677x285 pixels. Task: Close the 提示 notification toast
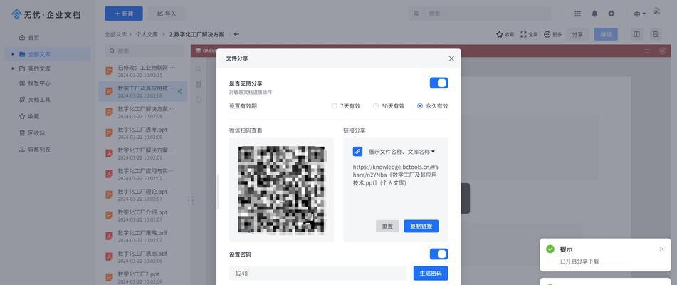tap(661, 249)
